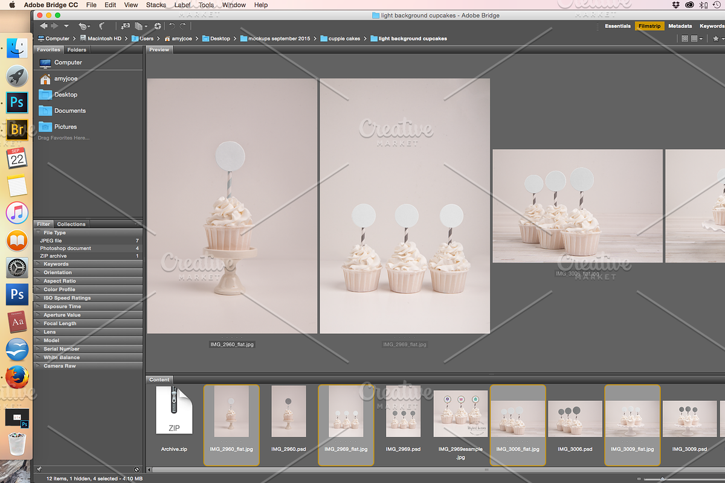725x483 pixels.
Task: Click Computer in the path bar
Action: (x=53, y=39)
